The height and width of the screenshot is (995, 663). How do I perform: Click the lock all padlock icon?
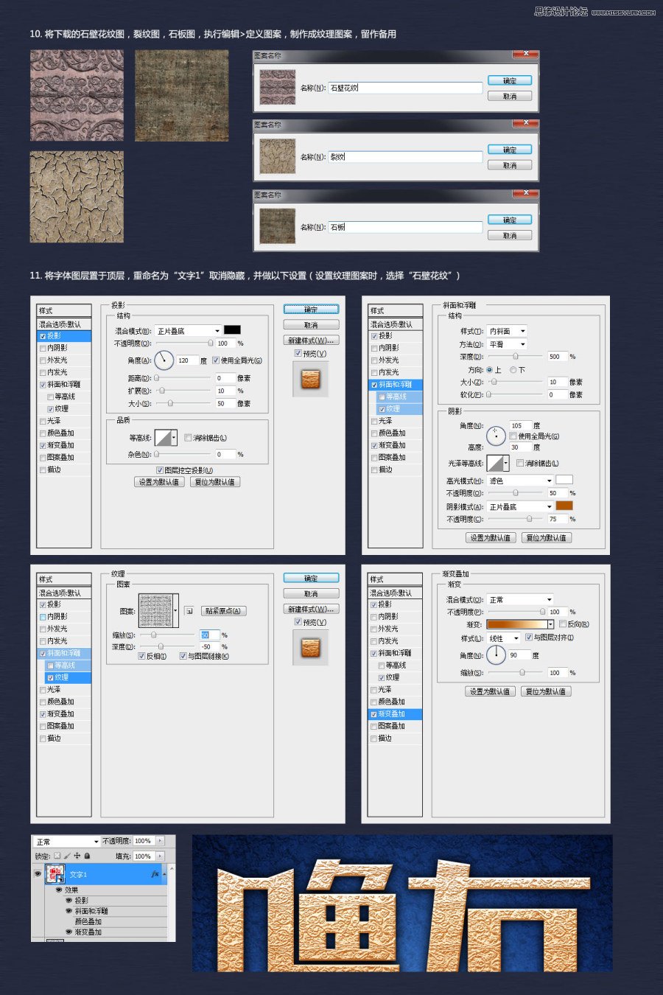(x=87, y=856)
